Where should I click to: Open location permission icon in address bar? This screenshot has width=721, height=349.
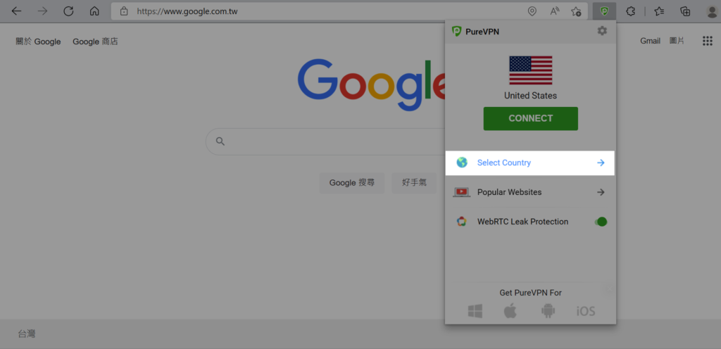pos(532,11)
